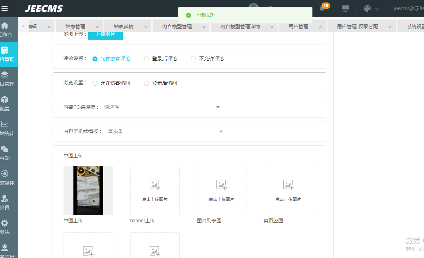This screenshot has height=258, width=424.
Task: Open the theme palette icon
Action: (368, 9)
